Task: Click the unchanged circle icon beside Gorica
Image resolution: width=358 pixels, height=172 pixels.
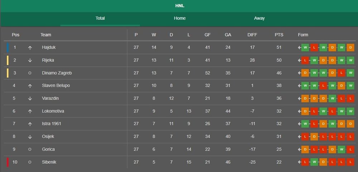Action: coord(30,149)
